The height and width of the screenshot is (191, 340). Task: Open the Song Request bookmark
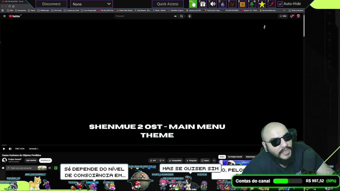point(143,10)
